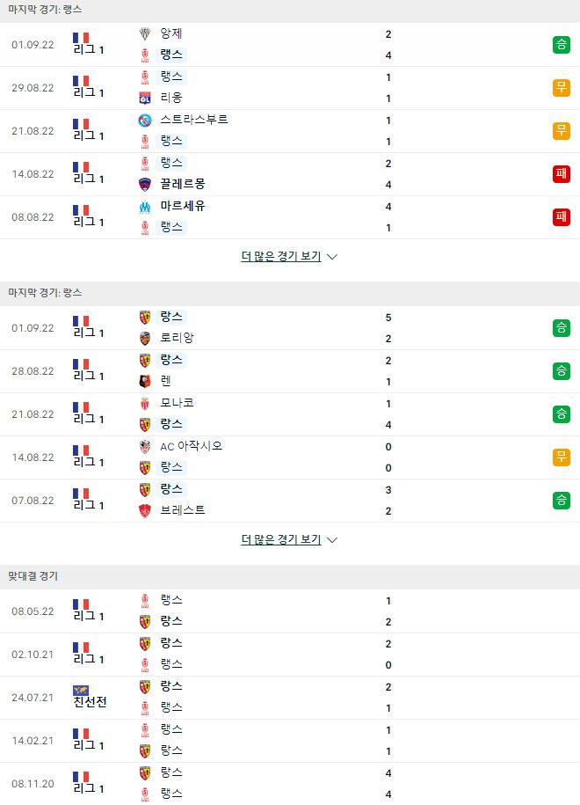Click the Strasbourg club crest icon
This screenshot has width=580, height=805.
(x=145, y=121)
